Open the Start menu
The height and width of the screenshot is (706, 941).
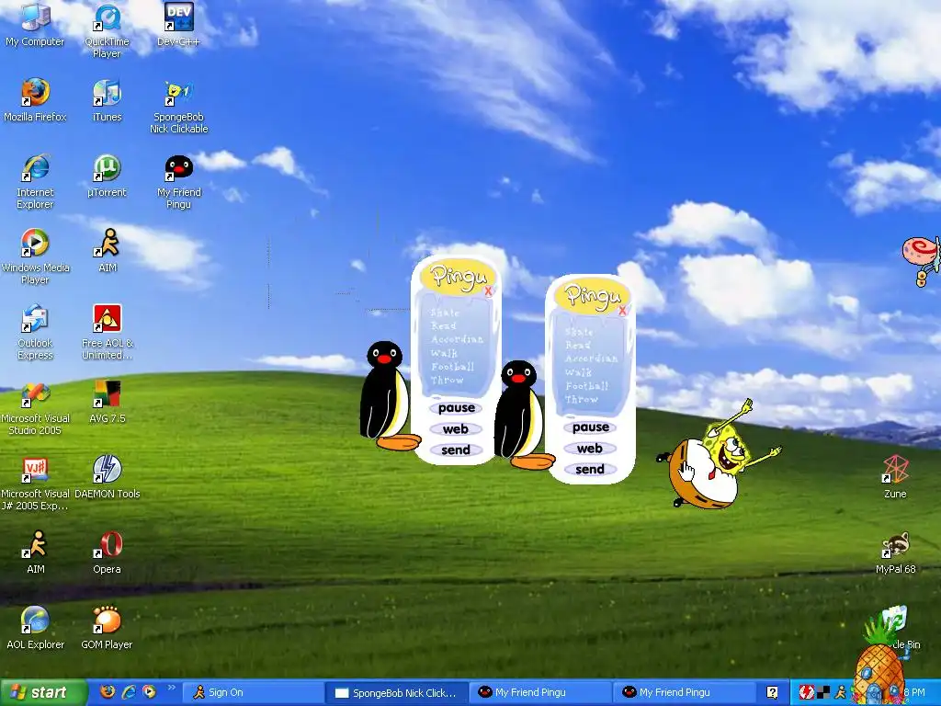(x=43, y=692)
